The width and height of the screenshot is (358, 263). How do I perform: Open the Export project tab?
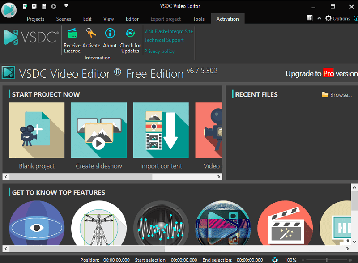pos(166,19)
